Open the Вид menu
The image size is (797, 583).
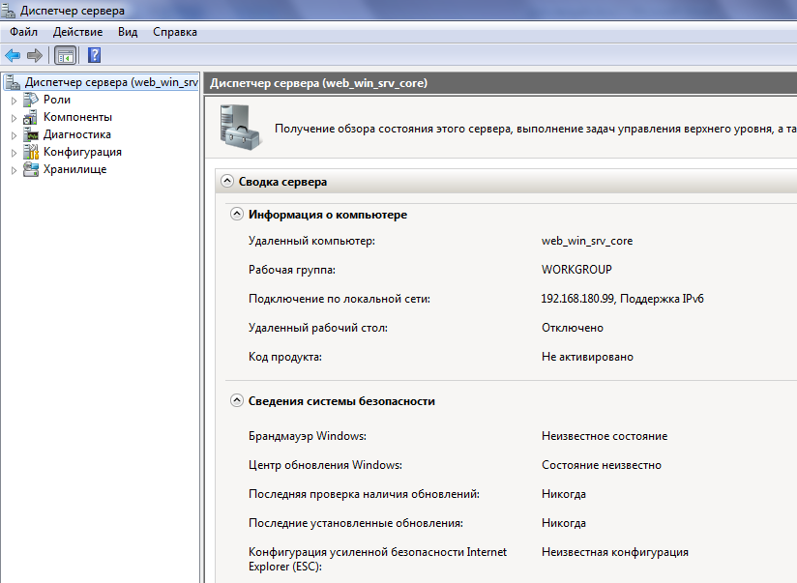pos(128,32)
